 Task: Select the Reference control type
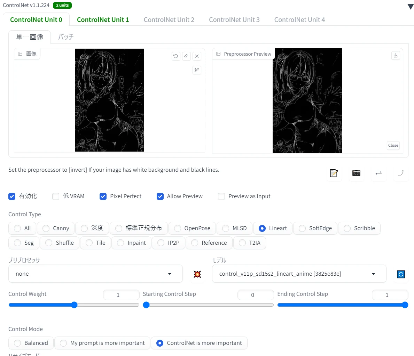tap(209, 243)
